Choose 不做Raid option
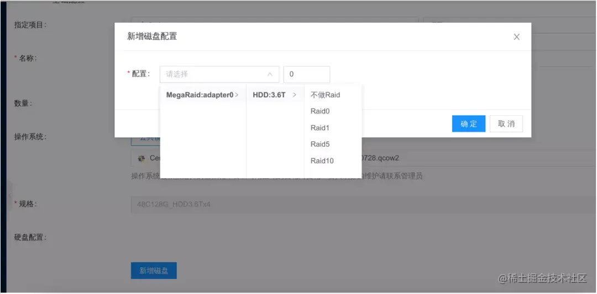This screenshot has height=294, width=597. point(333,95)
